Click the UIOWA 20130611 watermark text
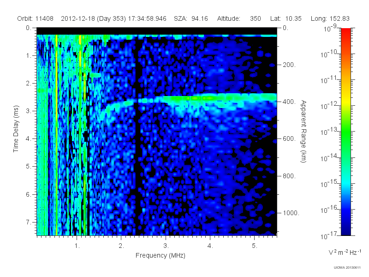Screen dimensions: 369x277 click(x=347, y=267)
